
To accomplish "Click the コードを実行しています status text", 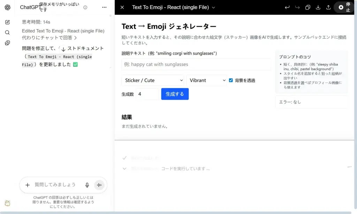I will [185, 169].
